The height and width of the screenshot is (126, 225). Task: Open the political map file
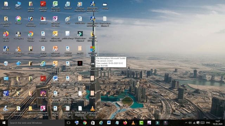[x=68, y=35]
